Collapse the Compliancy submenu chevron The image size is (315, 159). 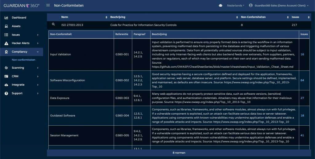[38, 52]
